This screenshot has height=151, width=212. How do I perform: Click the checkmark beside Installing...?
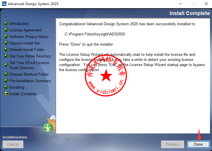point(6,87)
